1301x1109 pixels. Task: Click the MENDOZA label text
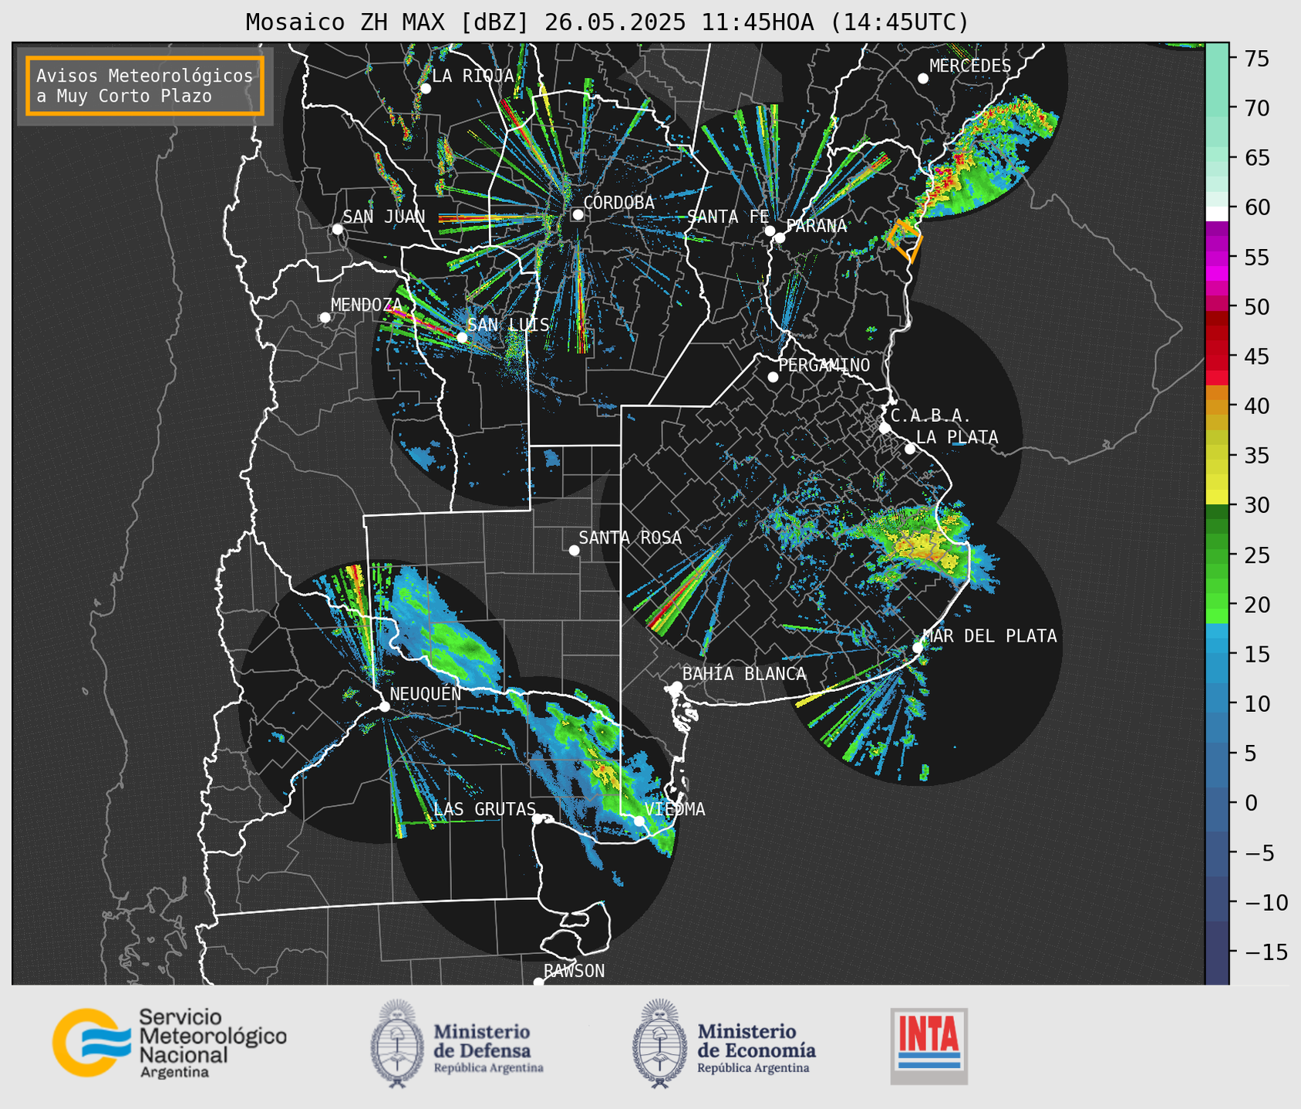coord(366,305)
